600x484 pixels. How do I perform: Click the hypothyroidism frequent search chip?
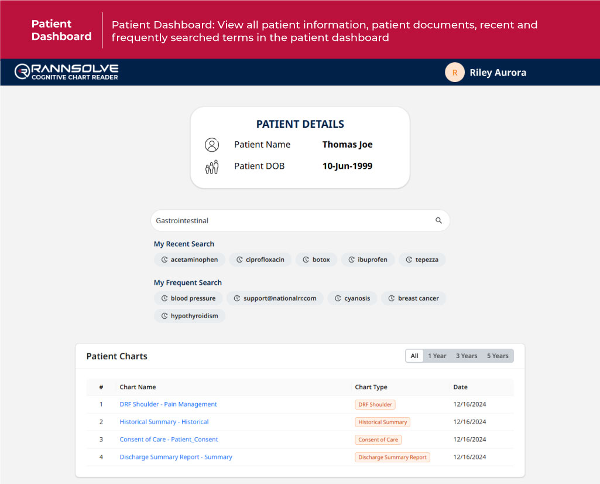point(189,316)
